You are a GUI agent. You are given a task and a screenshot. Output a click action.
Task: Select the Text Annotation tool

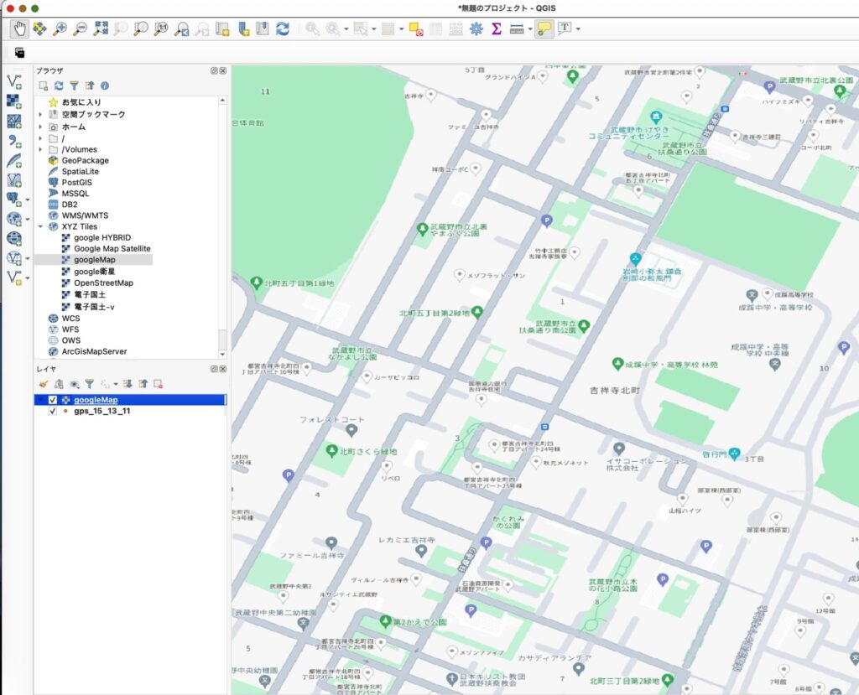pyautogui.click(x=565, y=29)
